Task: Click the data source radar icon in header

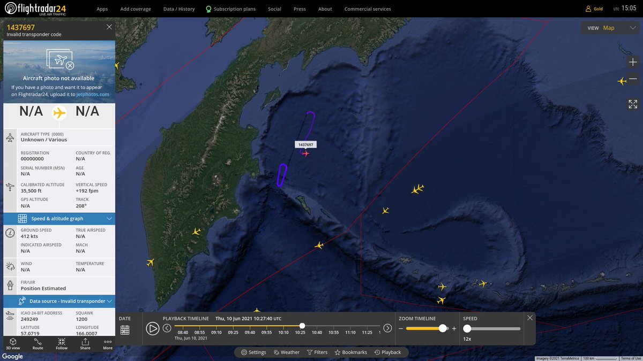Action: tap(23, 301)
